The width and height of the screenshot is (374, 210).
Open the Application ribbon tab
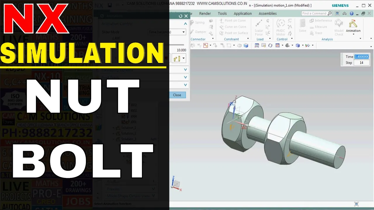coord(243,13)
